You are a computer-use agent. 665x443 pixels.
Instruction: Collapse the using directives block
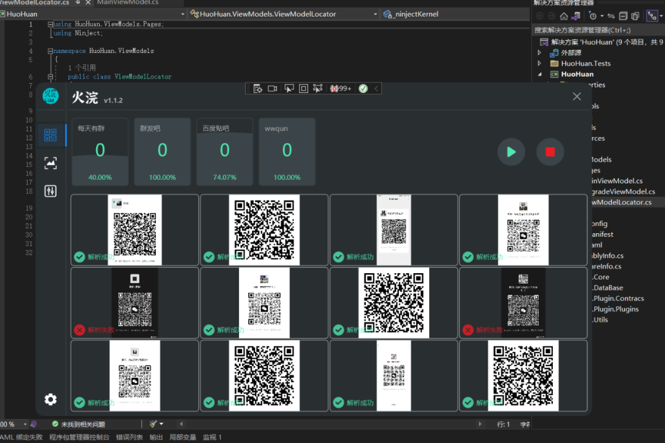(x=50, y=24)
